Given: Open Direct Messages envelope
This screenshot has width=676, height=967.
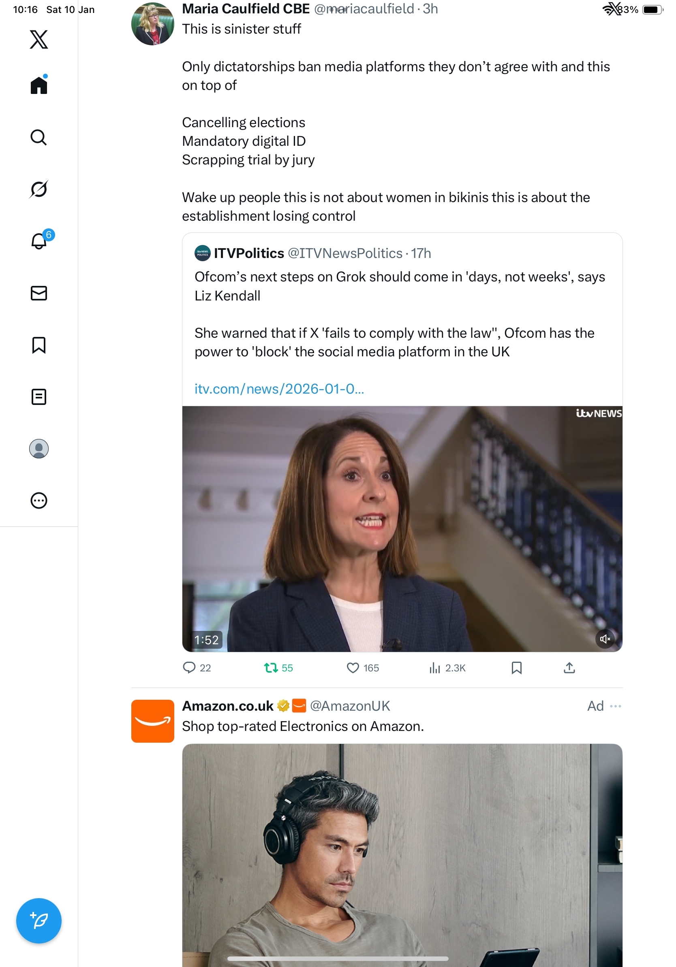Looking at the screenshot, I should pyautogui.click(x=39, y=293).
